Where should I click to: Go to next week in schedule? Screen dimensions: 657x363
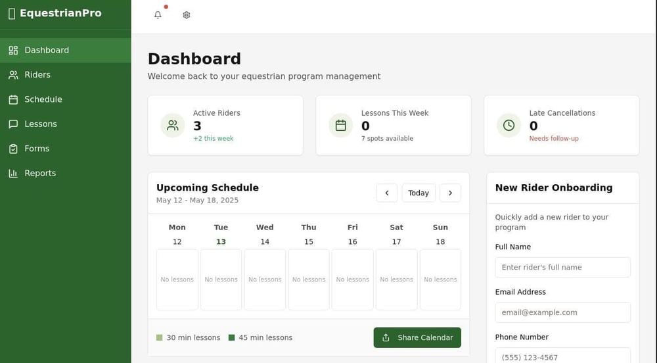click(x=451, y=193)
